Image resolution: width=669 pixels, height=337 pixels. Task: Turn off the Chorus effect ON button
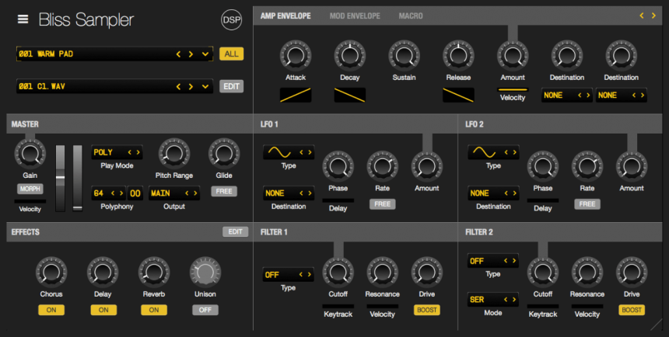click(x=51, y=310)
